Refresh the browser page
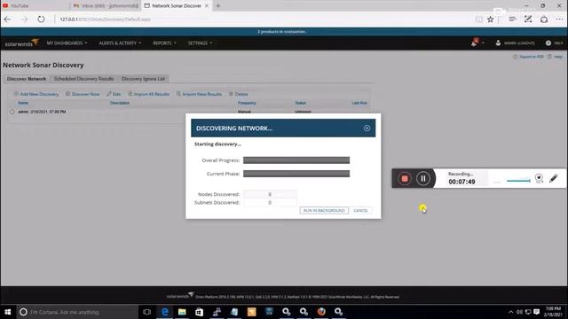 pyautogui.click(x=41, y=19)
